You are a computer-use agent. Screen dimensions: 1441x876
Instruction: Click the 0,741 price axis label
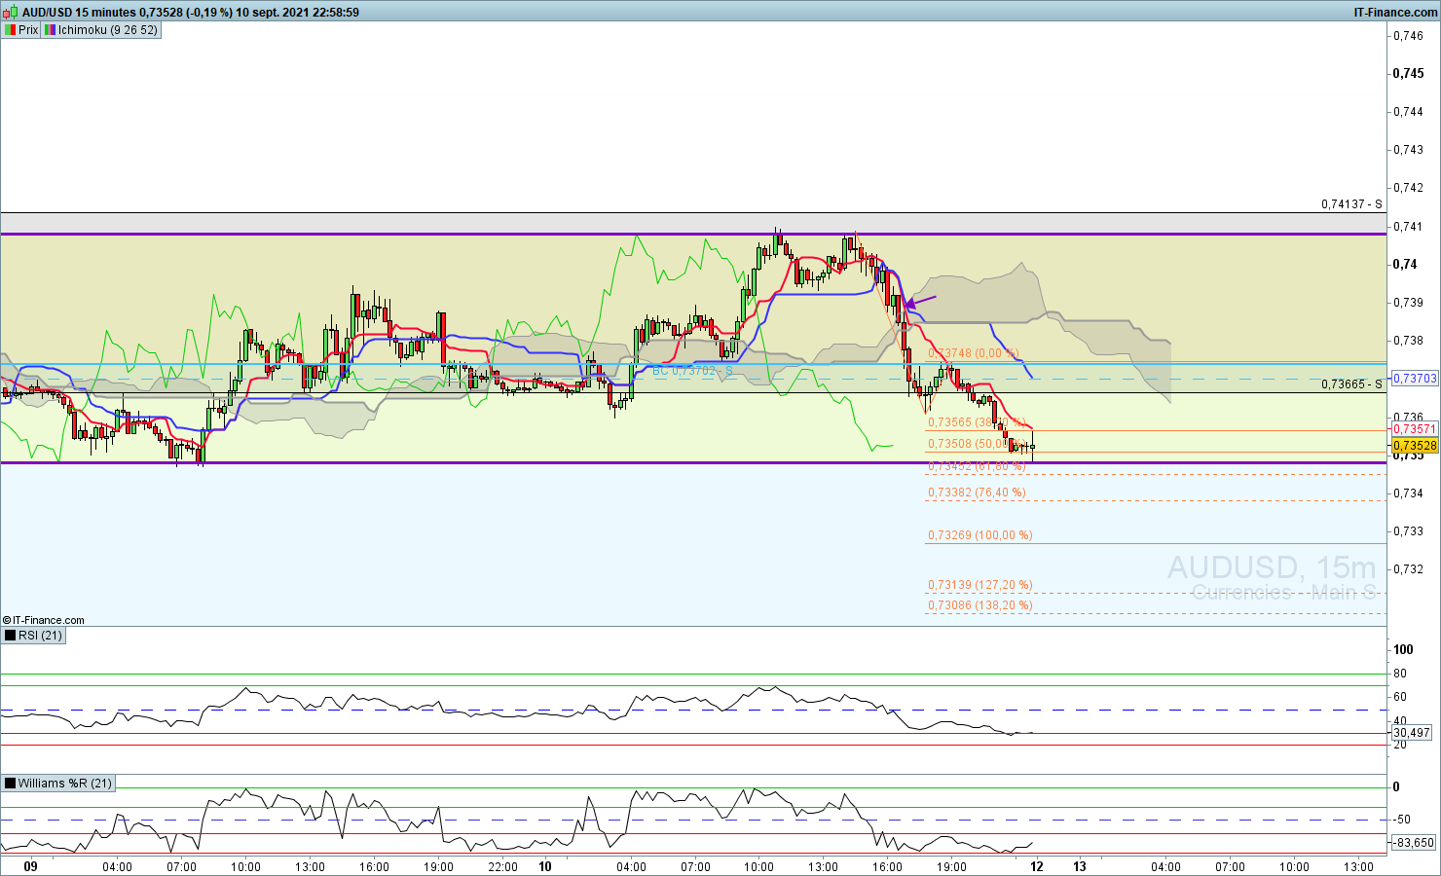point(1408,227)
